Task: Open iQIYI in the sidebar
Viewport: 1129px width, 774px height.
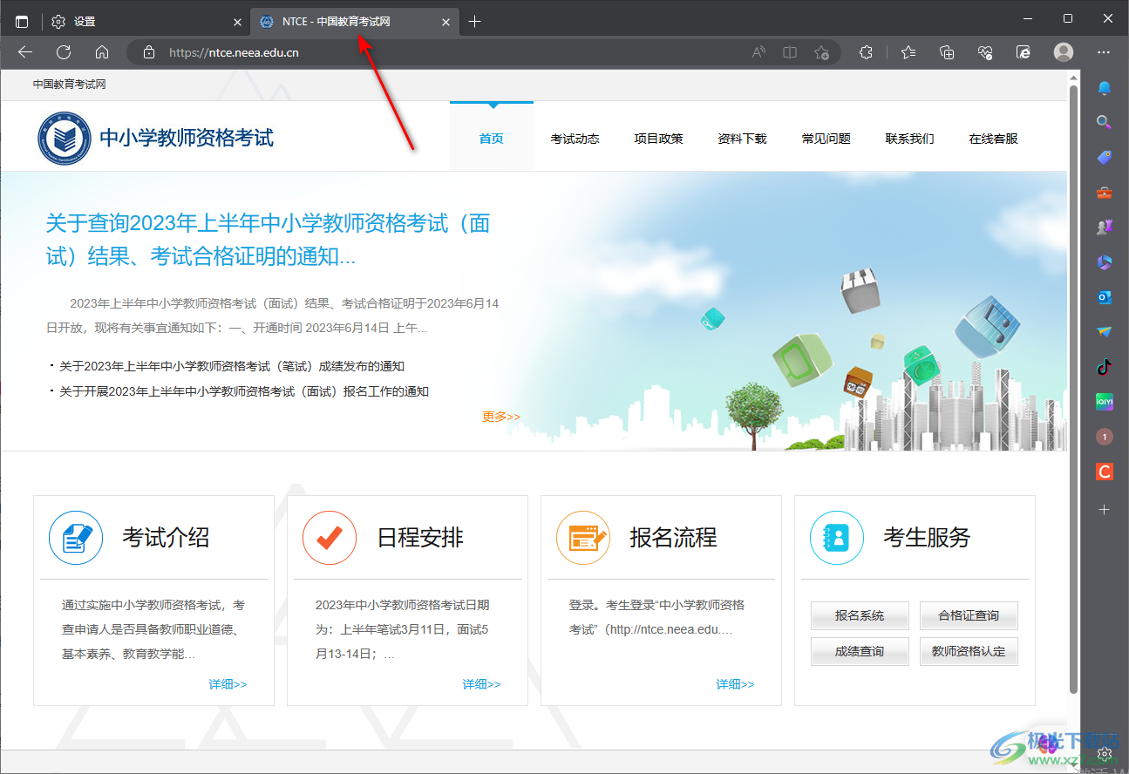Action: click(x=1105, y=402)
